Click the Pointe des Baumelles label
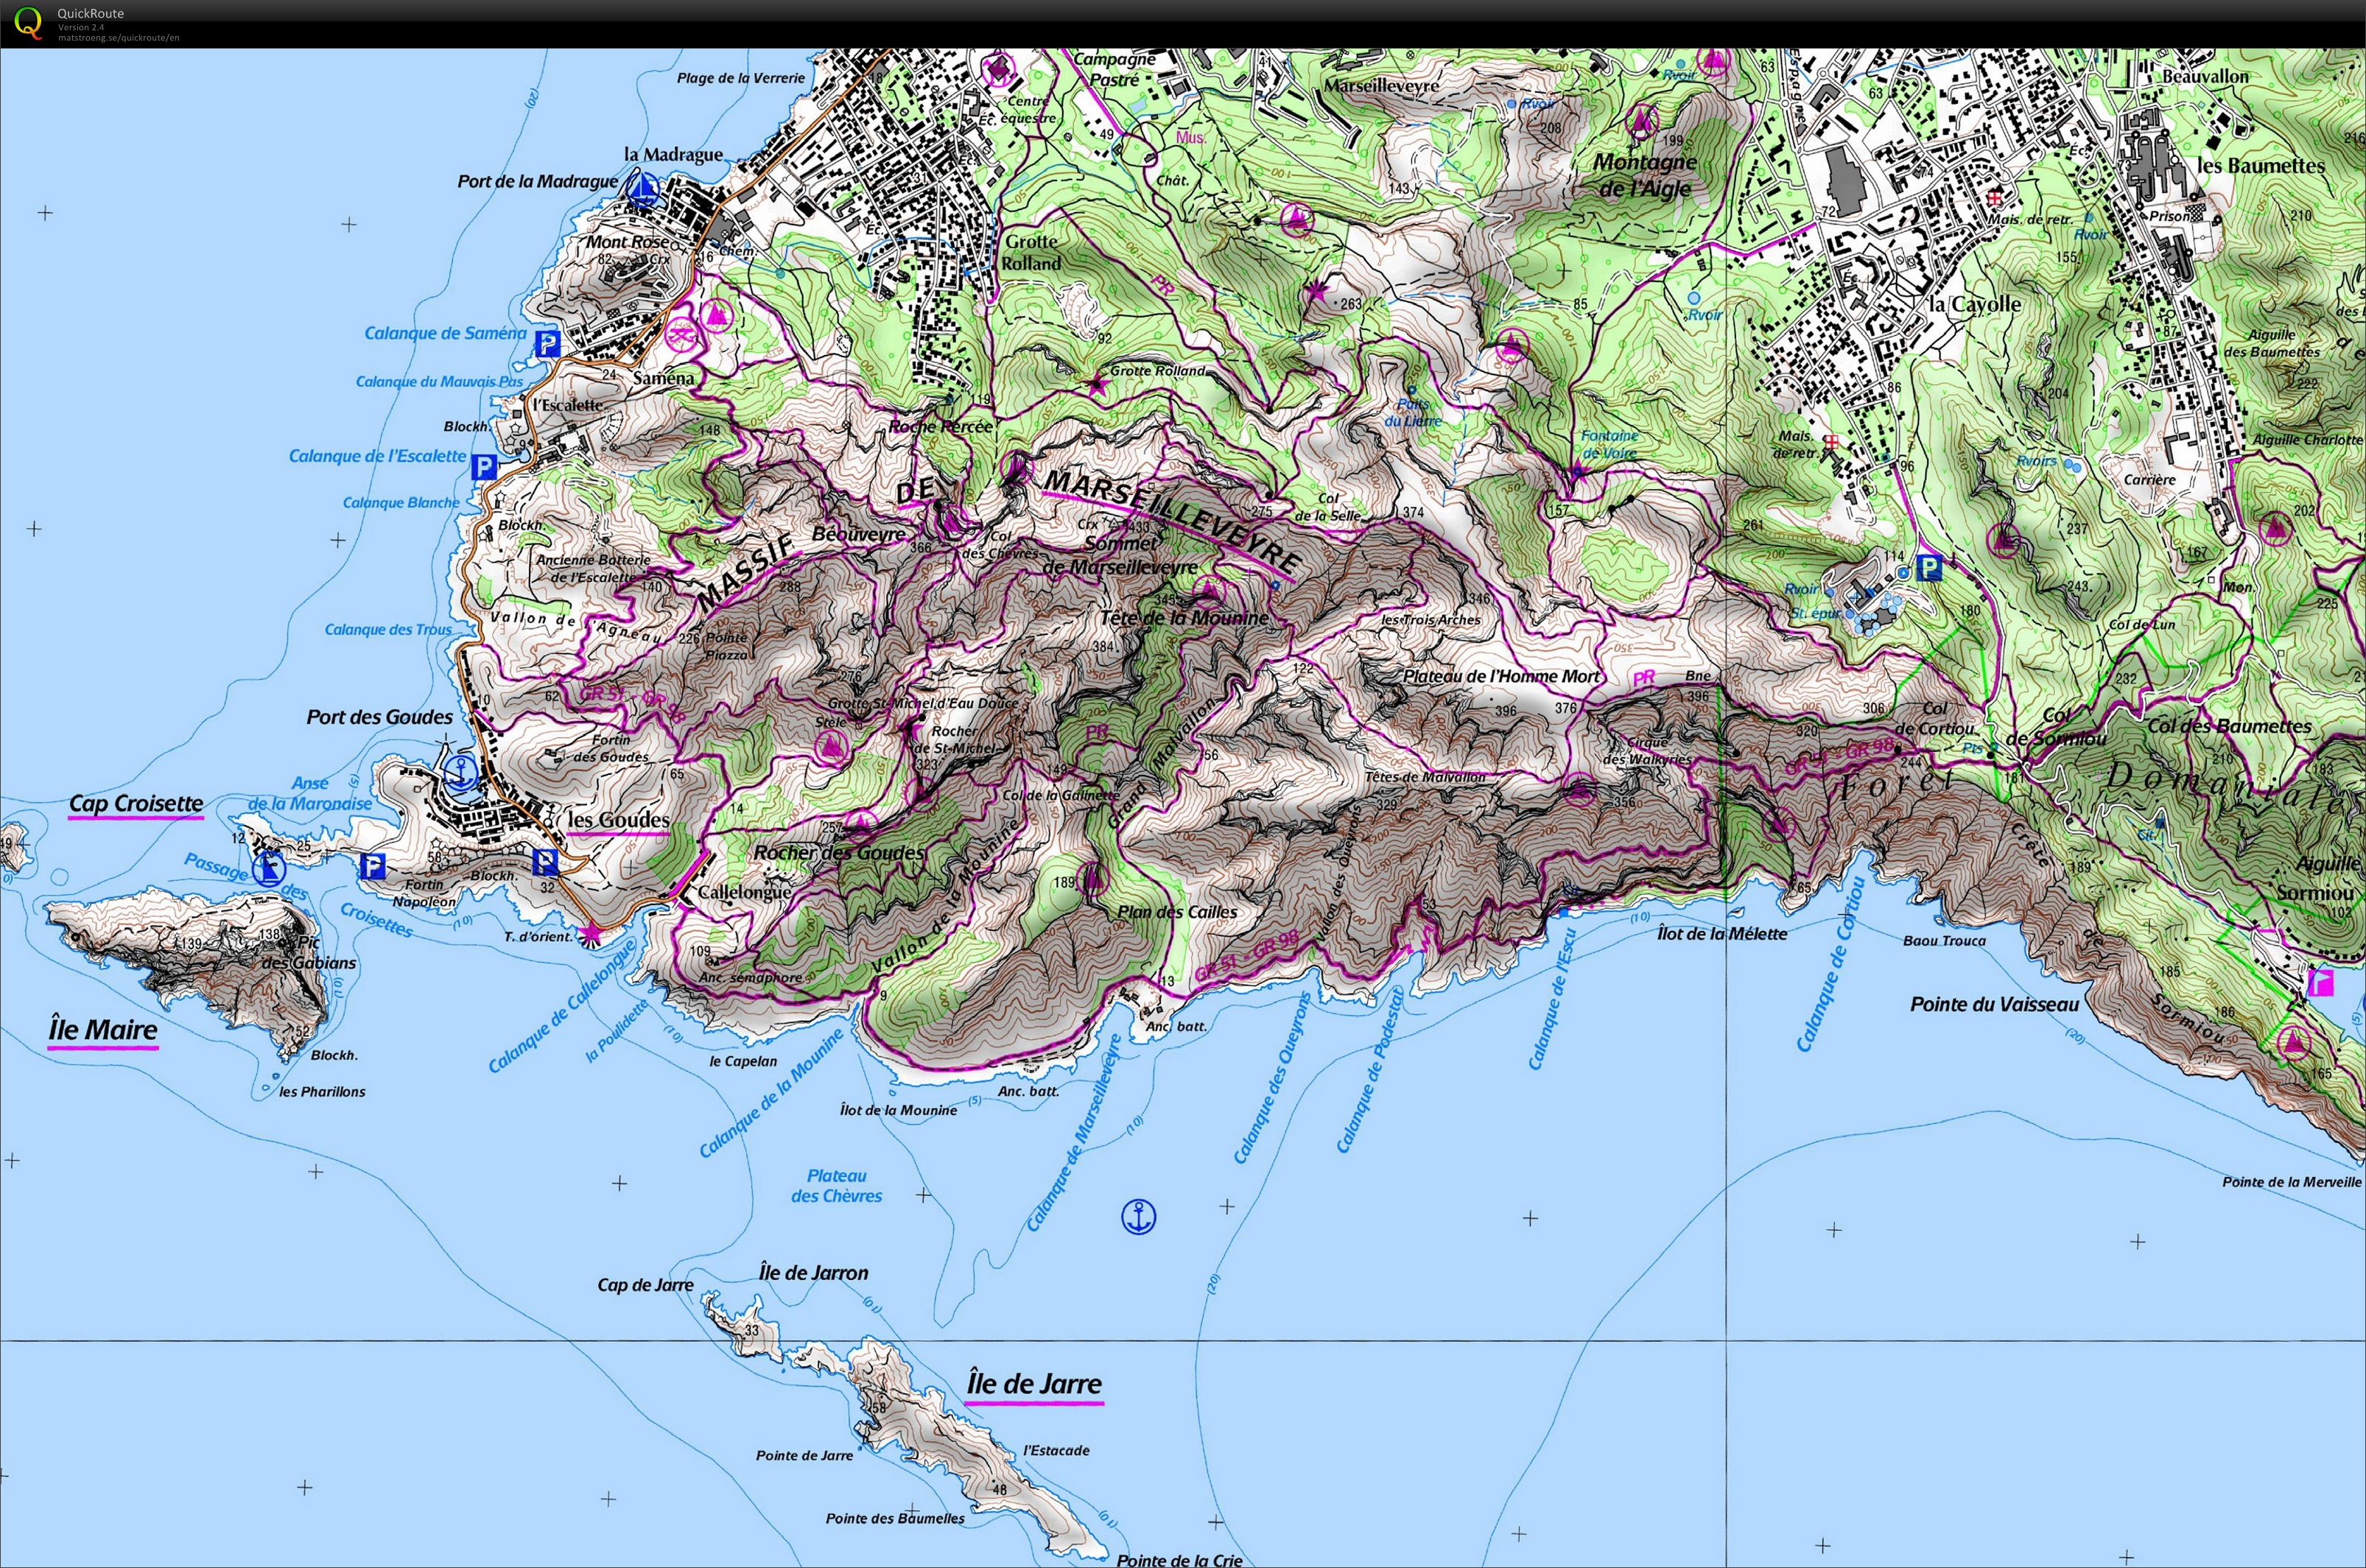The image size is (2366, 1568). (x=895, y=1518)
